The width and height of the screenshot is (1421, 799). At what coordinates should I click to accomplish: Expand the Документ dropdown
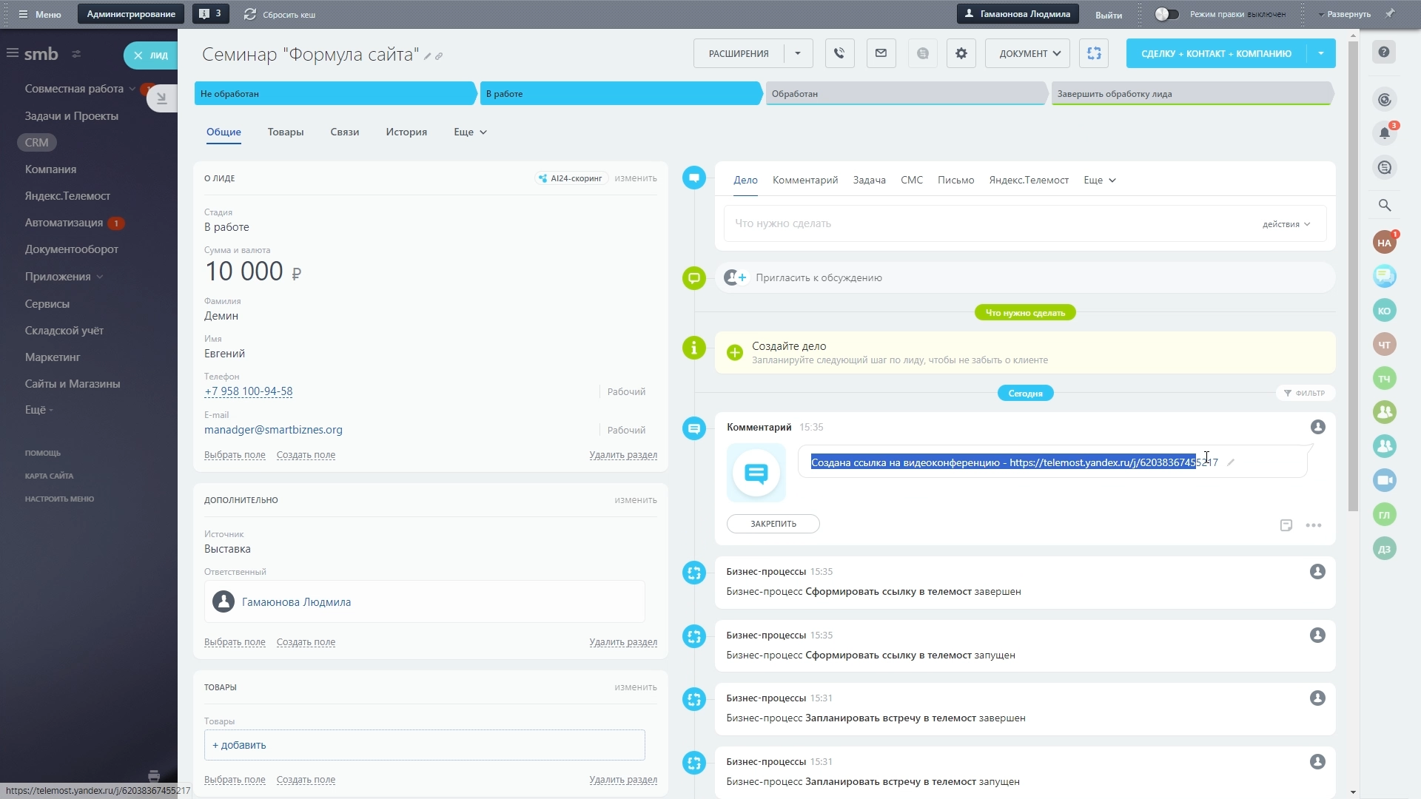pyautogui.click(x=1029, y=53)
